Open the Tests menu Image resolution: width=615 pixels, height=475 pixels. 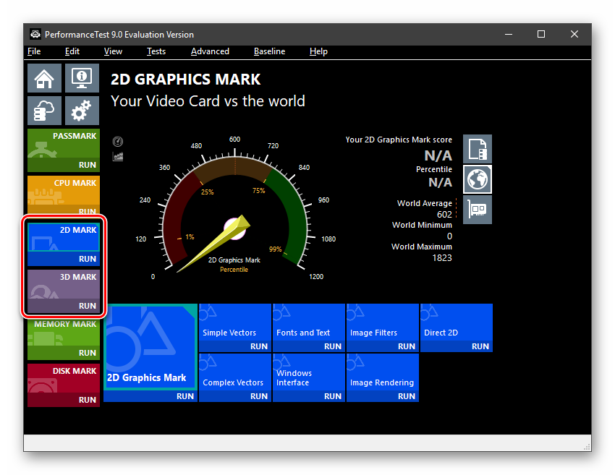(156, 51)
